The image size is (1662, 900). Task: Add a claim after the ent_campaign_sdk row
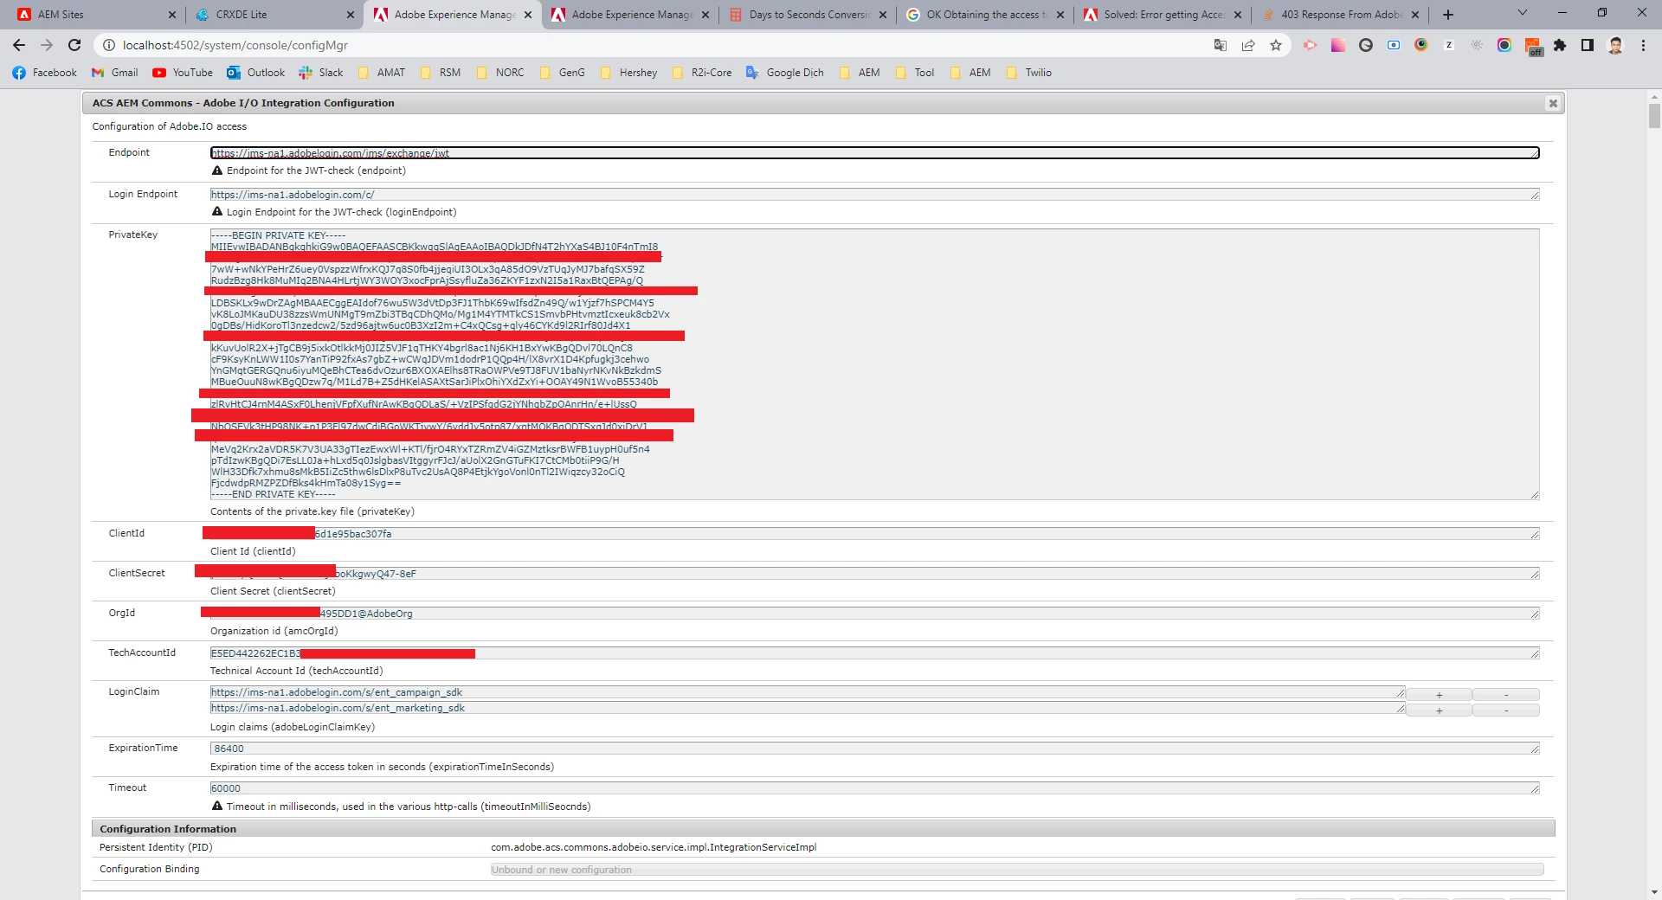1440,695
